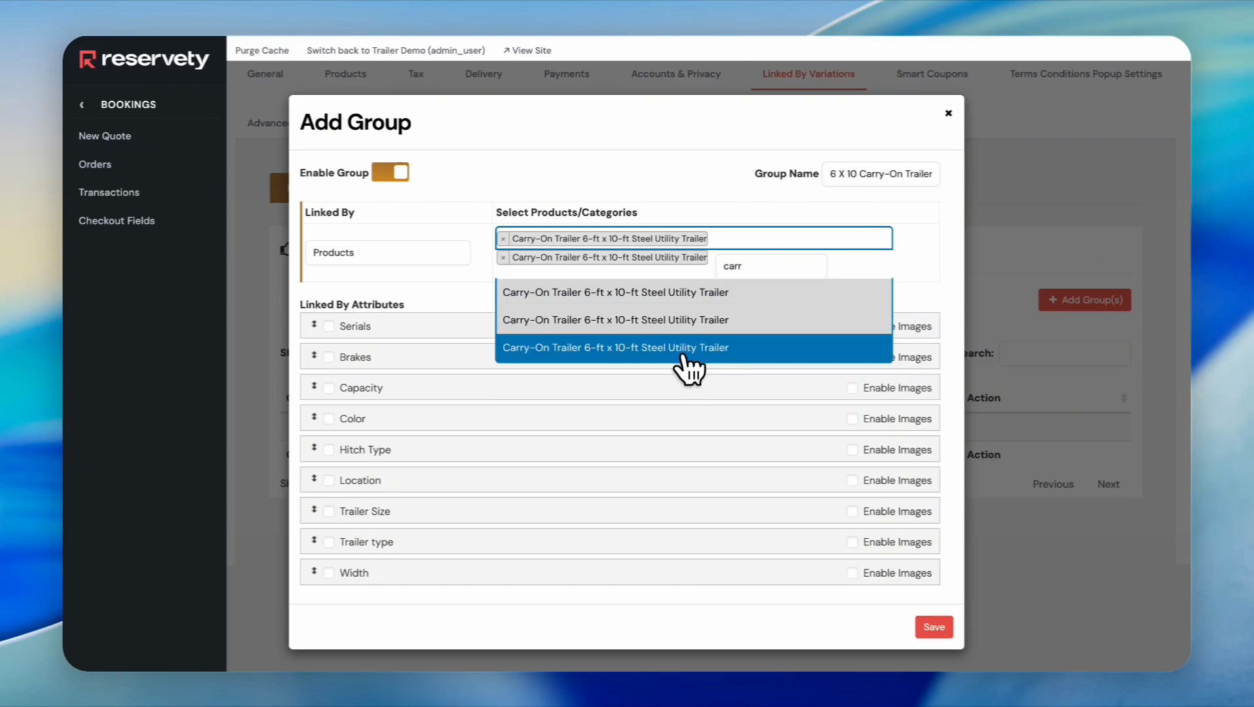The image size is (1254, 707).
Task: Enable Images for Trailer Size
Action: 852,511
